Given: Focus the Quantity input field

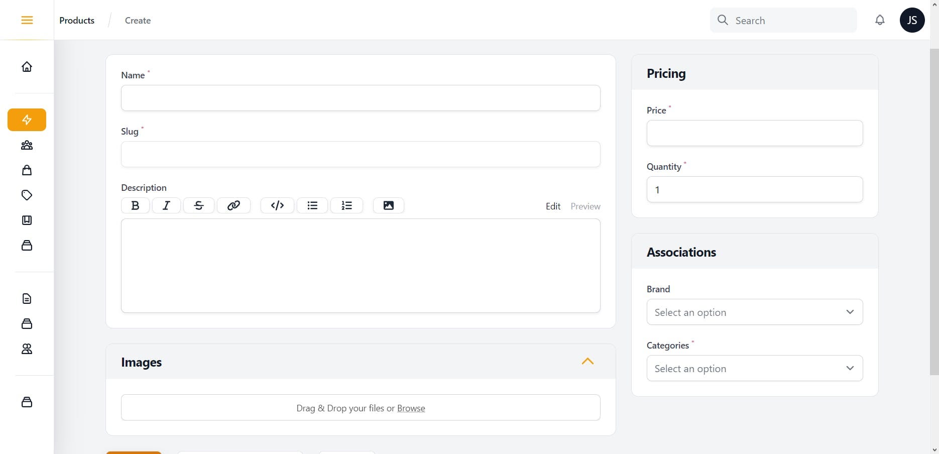Looking at the screenshot, I should (x=755, y=189).
